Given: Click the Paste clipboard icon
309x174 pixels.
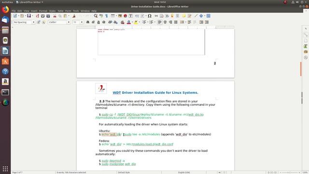Looking at the screenshot, I should [65, 16].
